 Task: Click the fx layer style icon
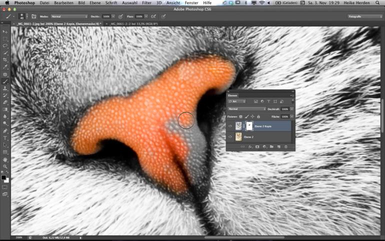tap(250, 146)
